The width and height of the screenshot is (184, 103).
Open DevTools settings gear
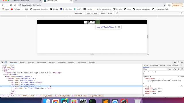tap(175, 62)
